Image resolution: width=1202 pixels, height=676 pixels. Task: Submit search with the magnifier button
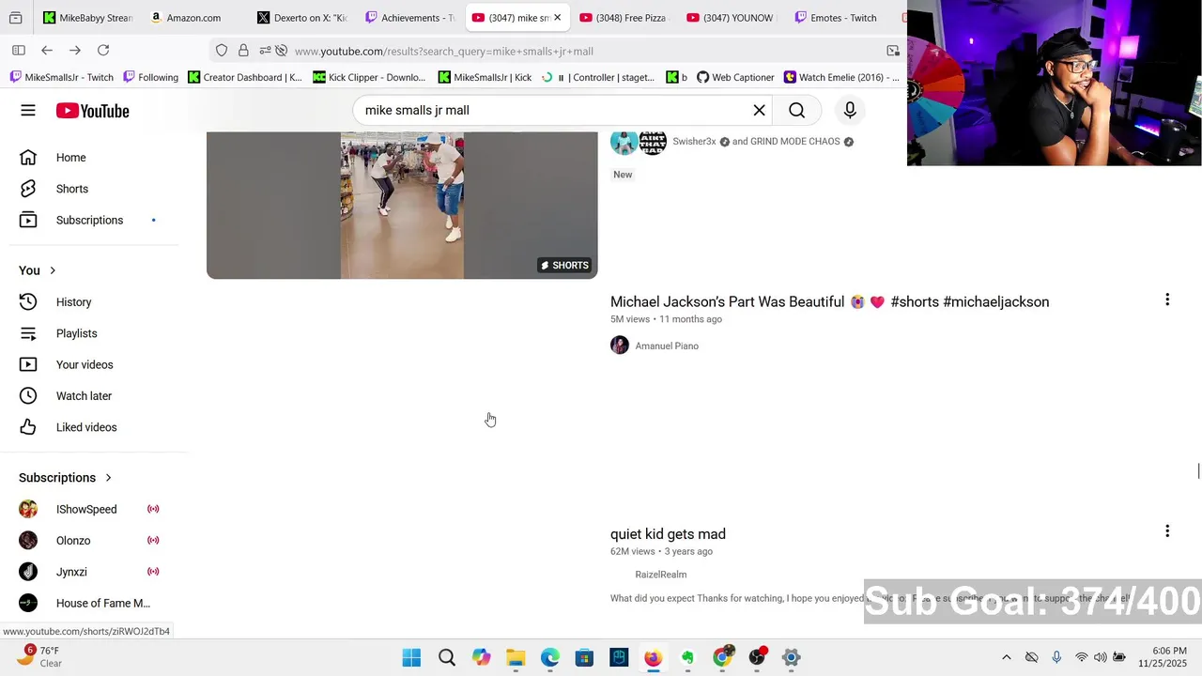click(x=796, y=110)
